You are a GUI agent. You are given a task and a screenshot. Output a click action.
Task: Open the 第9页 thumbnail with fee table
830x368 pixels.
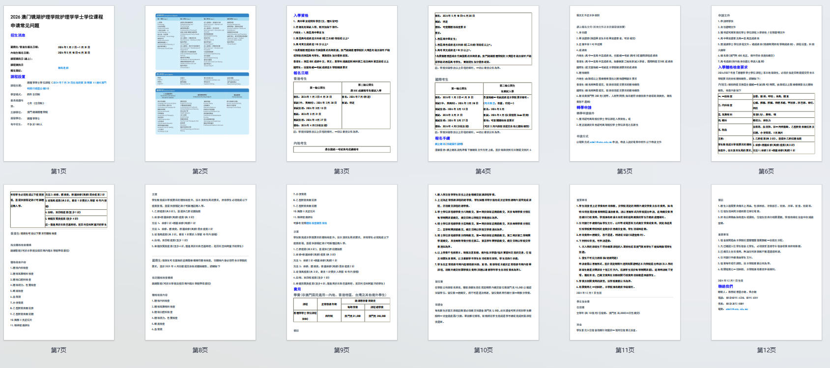click(342, 262)
